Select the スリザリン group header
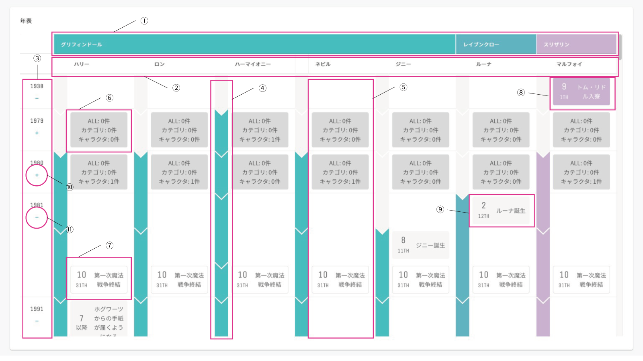This screenshot has height=361, width=643. tap(576, 44)
